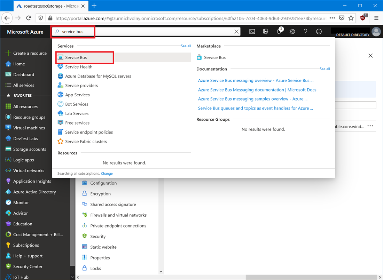Viewport: 383px width, 280px height.
Task: Click the Change subscriptions link
Action: coord(107,174)
